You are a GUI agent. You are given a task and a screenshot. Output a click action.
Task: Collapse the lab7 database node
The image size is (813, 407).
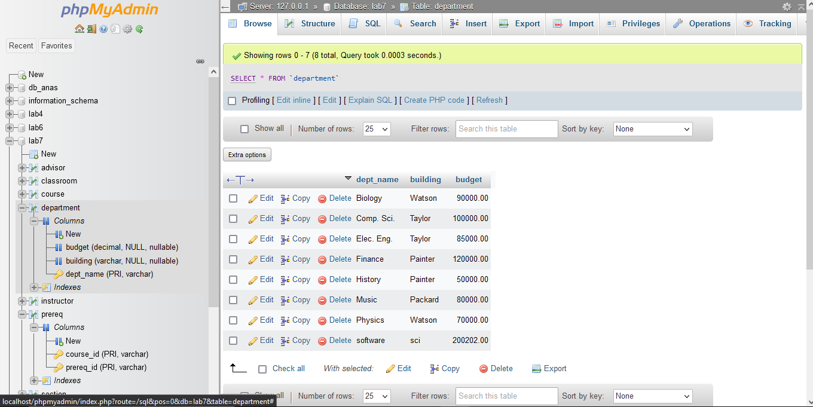10,141
